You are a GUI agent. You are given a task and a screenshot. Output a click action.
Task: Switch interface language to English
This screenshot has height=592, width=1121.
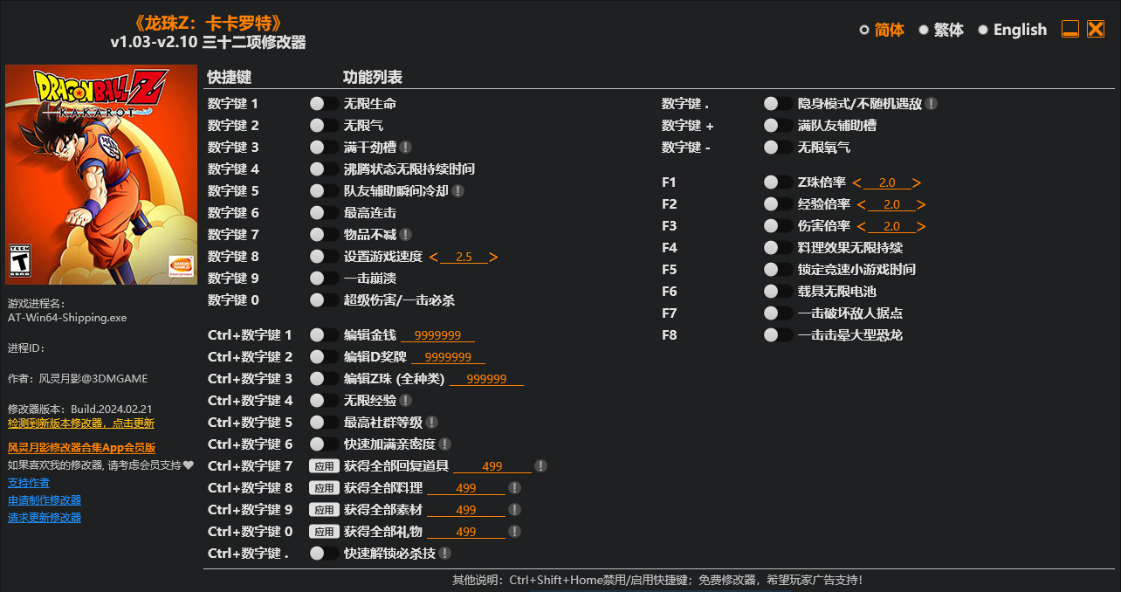pyautogui.click(x=985, y=29)
